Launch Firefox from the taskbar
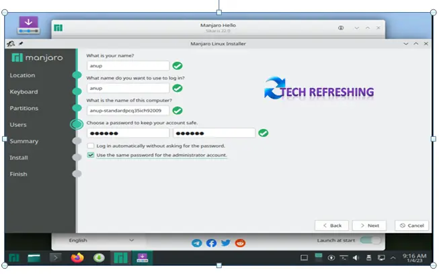Screen dimensions: 439x274 pyautogui.click(x=76, y=257)
